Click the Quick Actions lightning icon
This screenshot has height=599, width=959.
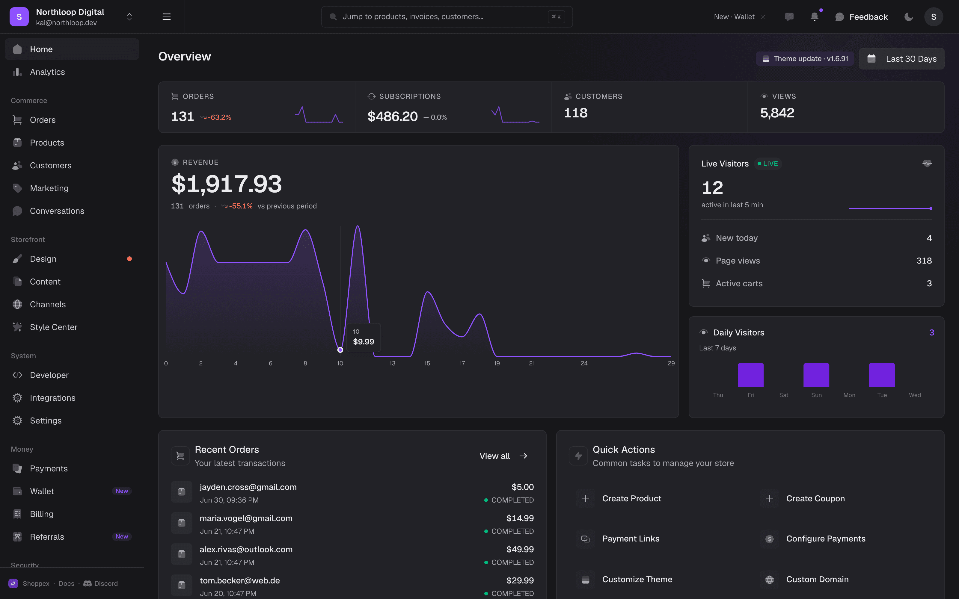578,456
